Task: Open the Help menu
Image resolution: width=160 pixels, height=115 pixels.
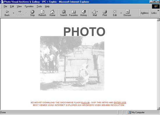Action: [x=47, y=6]
